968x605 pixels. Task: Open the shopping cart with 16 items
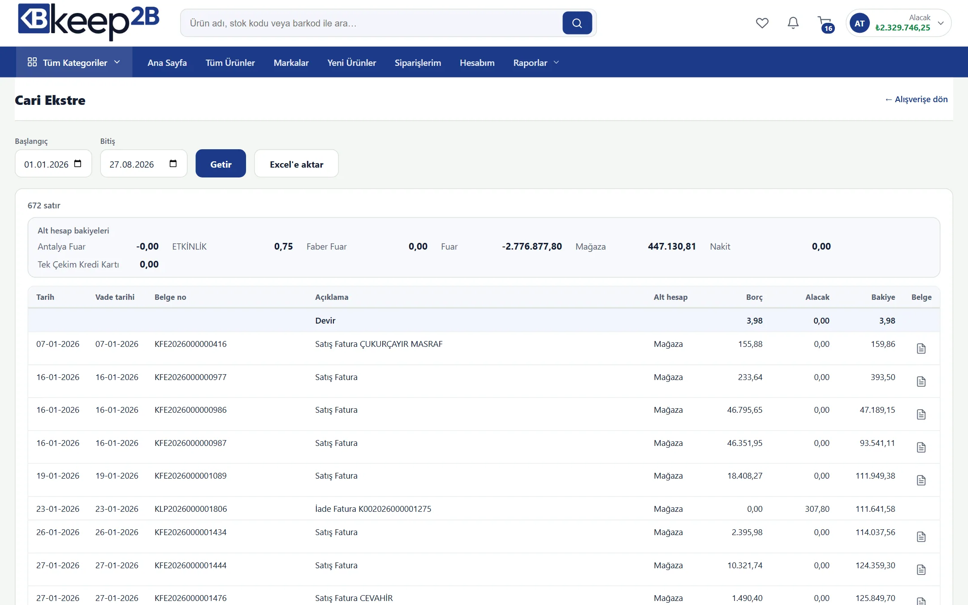pos(825,24)
